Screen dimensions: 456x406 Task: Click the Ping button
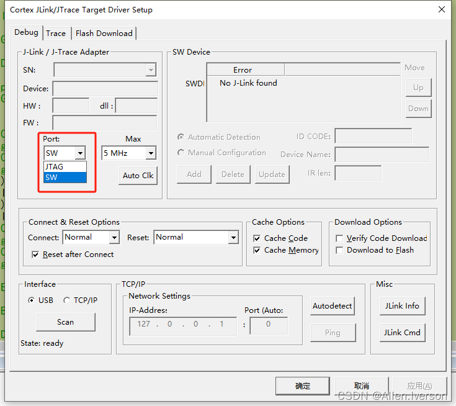tap(333, 333)
